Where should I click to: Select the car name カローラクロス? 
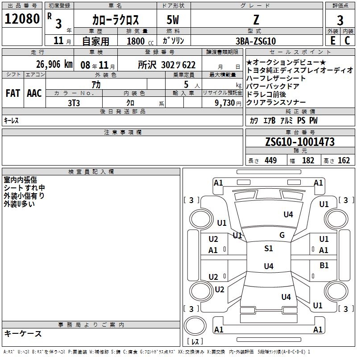click(x=116, y=20)
